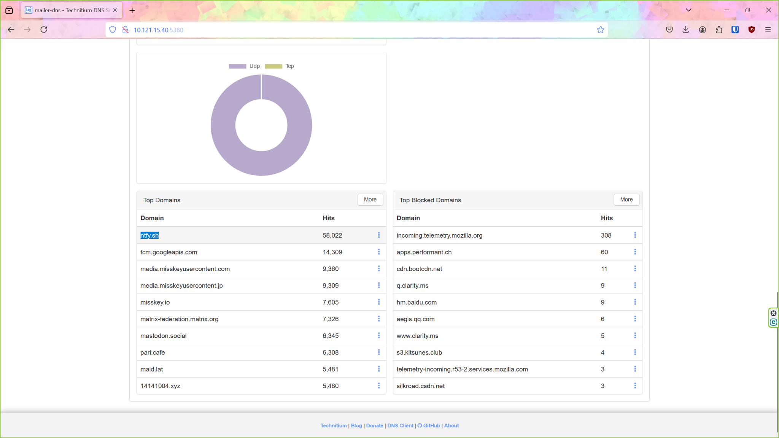This screenshot has height=438, width=779.
Task: Click the highlighted ntfy.sh domain text
Action: click(149, 235)
